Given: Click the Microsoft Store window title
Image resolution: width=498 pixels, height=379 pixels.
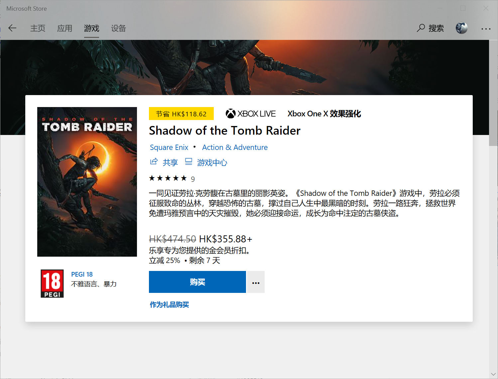Looking at the screenshot, I should (x=27, y=9).
